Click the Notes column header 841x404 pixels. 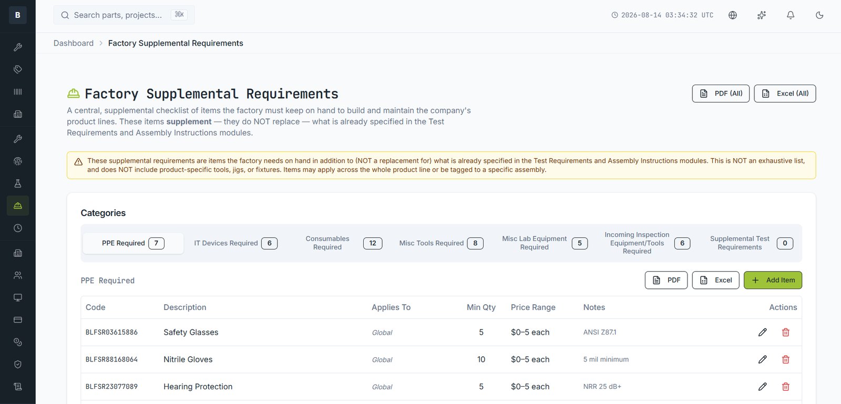point(594,307)
